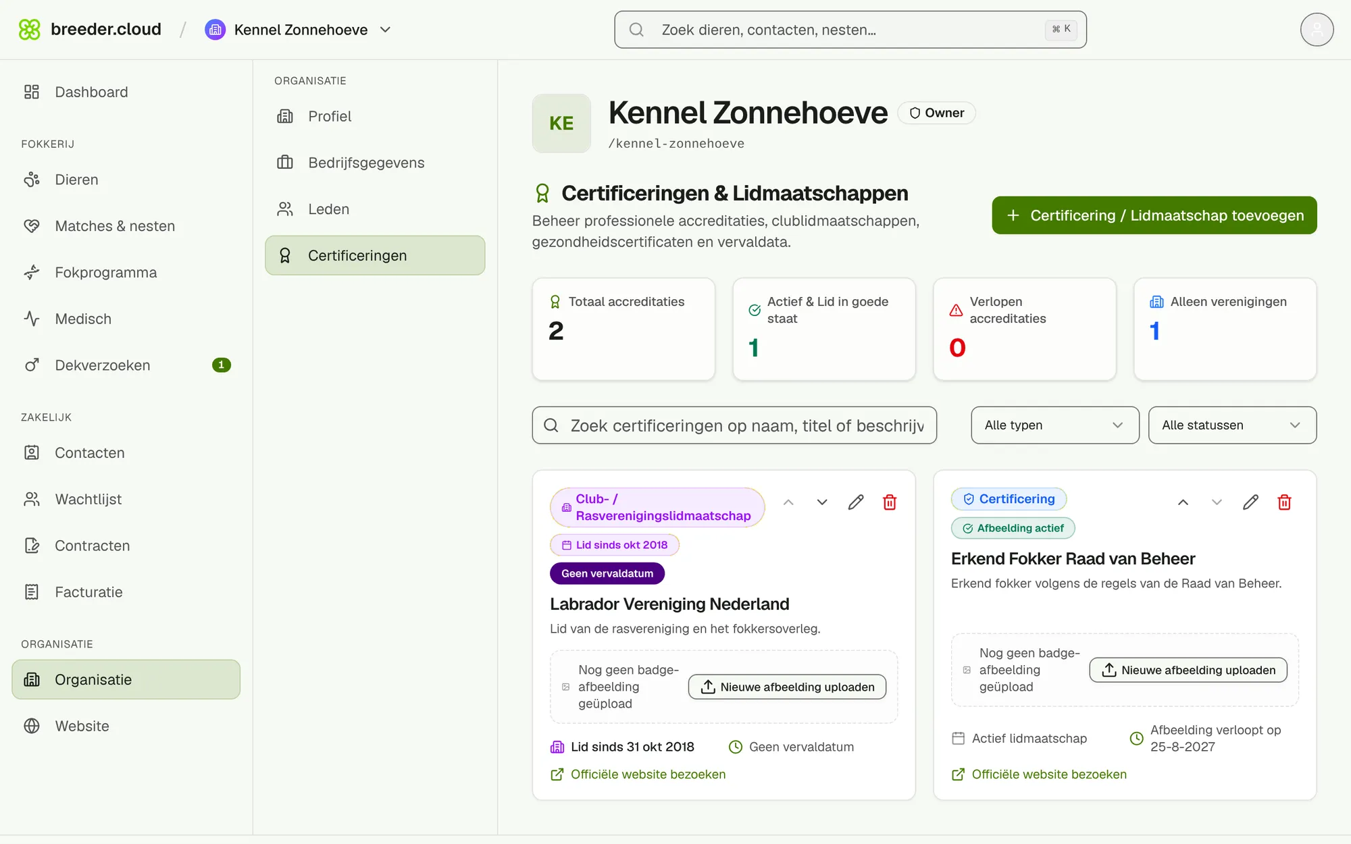Edit Labrador Vereniging Nederland with pencil icon
The height and width of the screenshot is (844, 1351).
[x=856, y=502]
